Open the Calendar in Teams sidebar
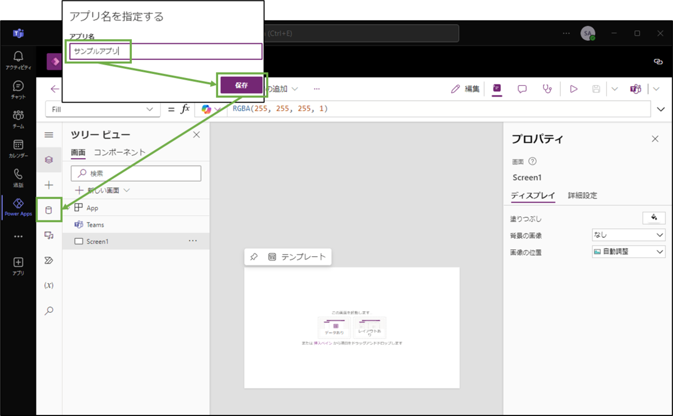Image resolution: width=673 pixels, height=416 pixels. click(x=19, y=149)
